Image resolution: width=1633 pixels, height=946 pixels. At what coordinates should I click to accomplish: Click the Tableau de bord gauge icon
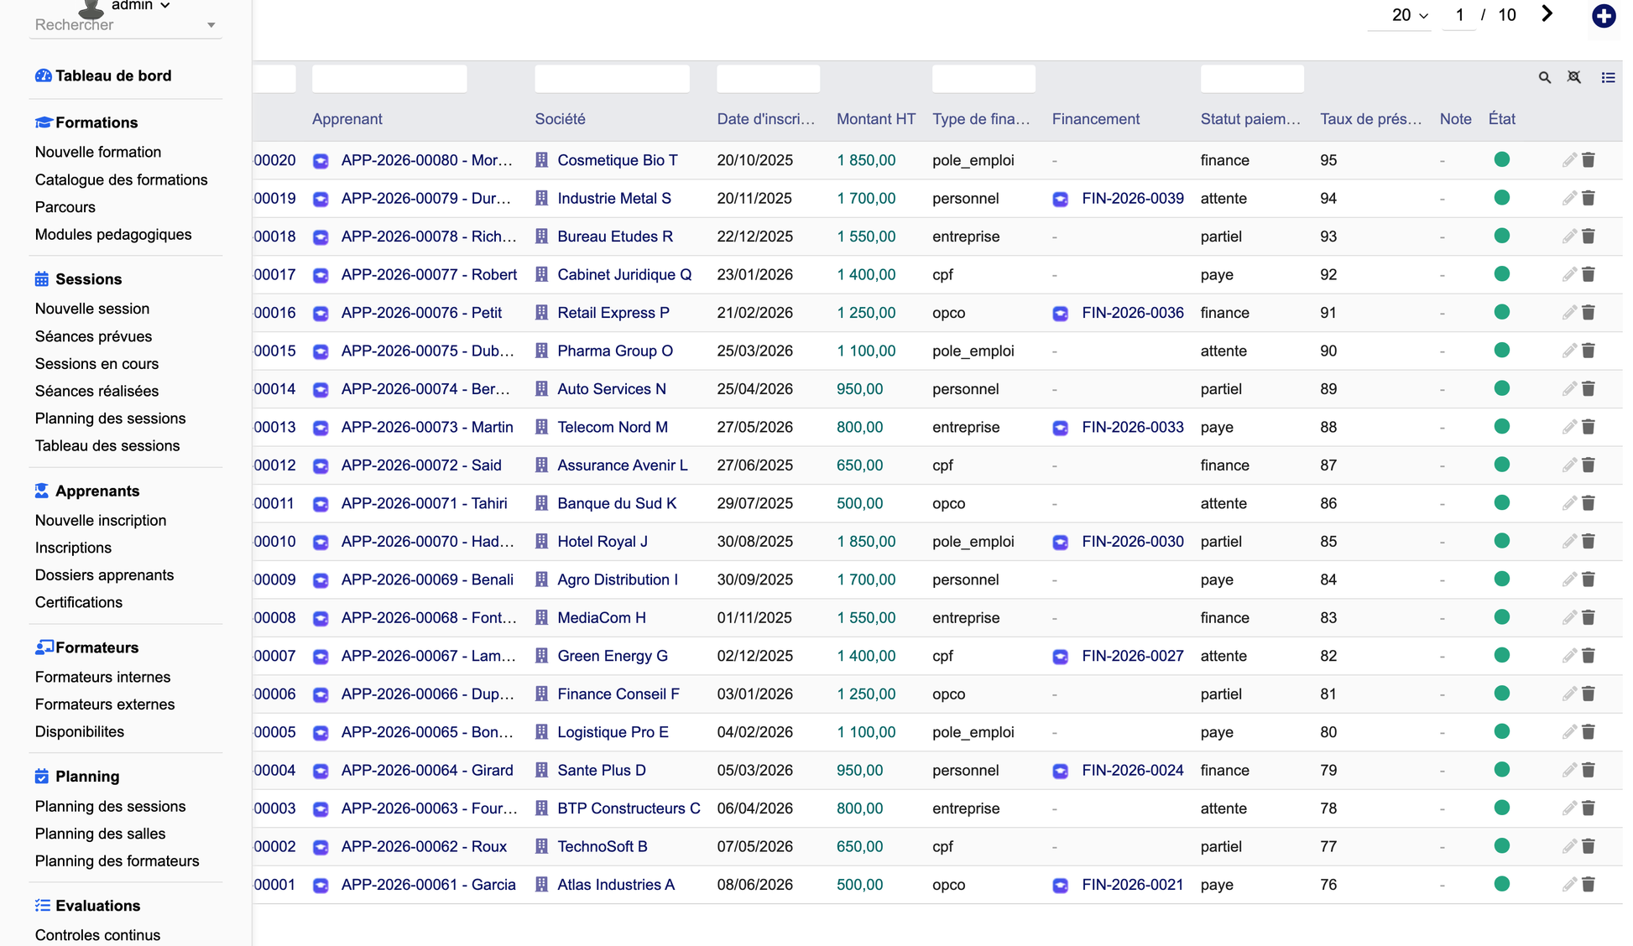(43, 75)
